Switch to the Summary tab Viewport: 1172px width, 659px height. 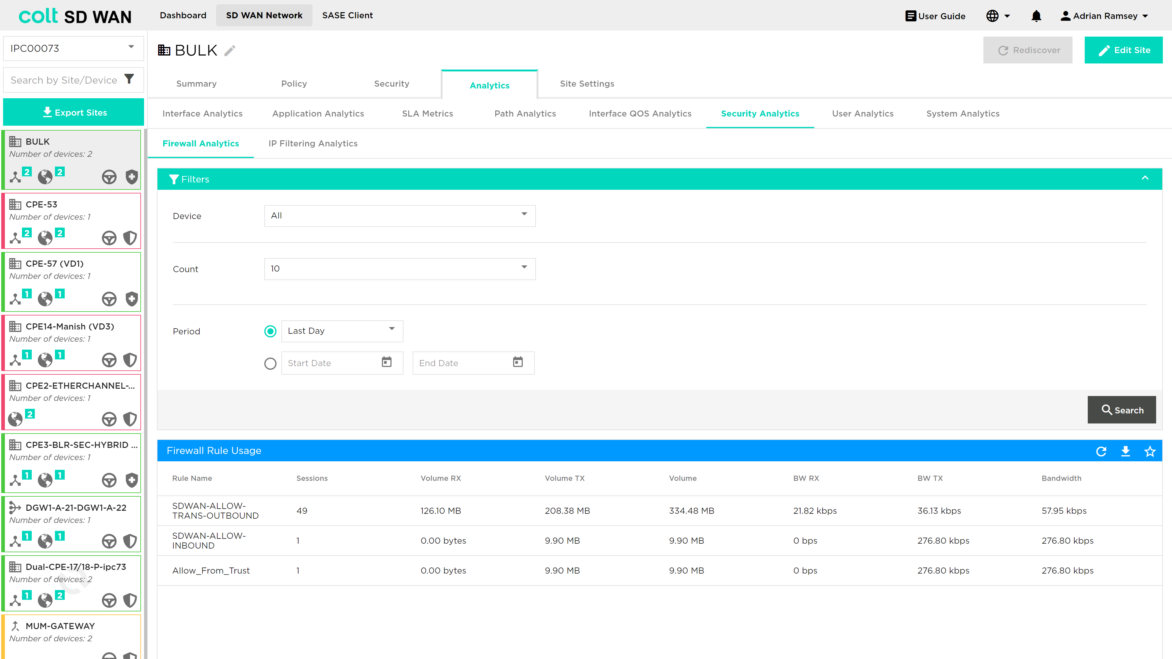click(x=196, y=84)
